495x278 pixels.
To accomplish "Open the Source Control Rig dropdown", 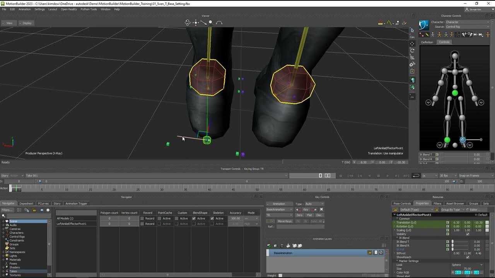I will click(x=468, y=27).
